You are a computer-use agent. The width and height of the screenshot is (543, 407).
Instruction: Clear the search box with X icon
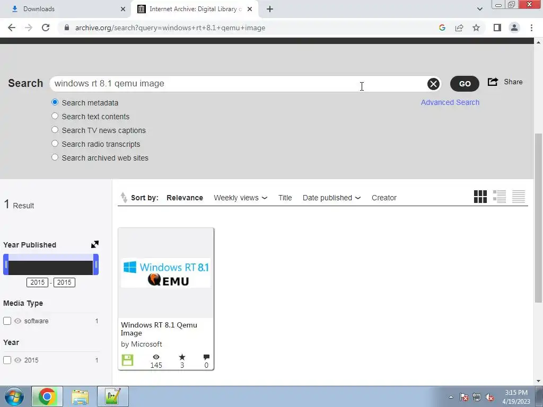click(x=433, y=84)
